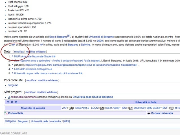Open footnote reference [5] after Eco di Bergamo

pos(69,36)
